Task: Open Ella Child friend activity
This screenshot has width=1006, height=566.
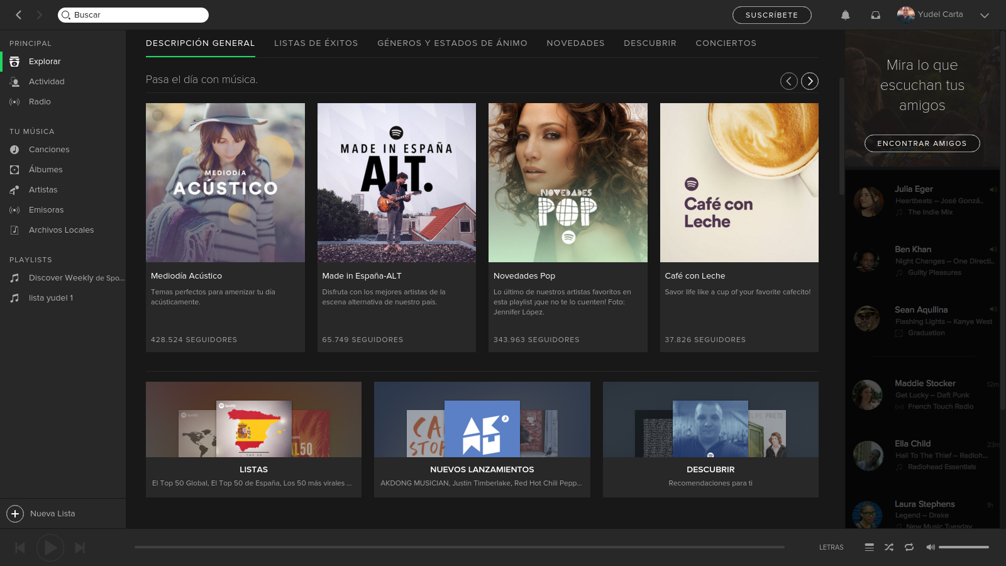Action: pos(922,455)
